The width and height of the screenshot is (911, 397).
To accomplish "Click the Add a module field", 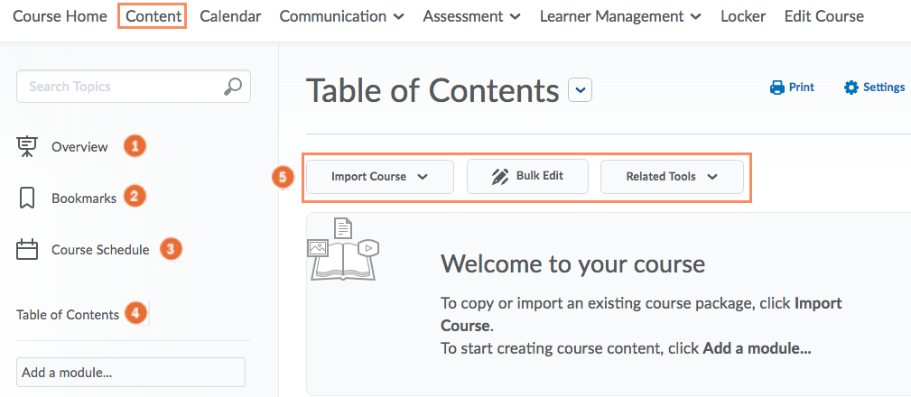I will click(x=131, y=372).
